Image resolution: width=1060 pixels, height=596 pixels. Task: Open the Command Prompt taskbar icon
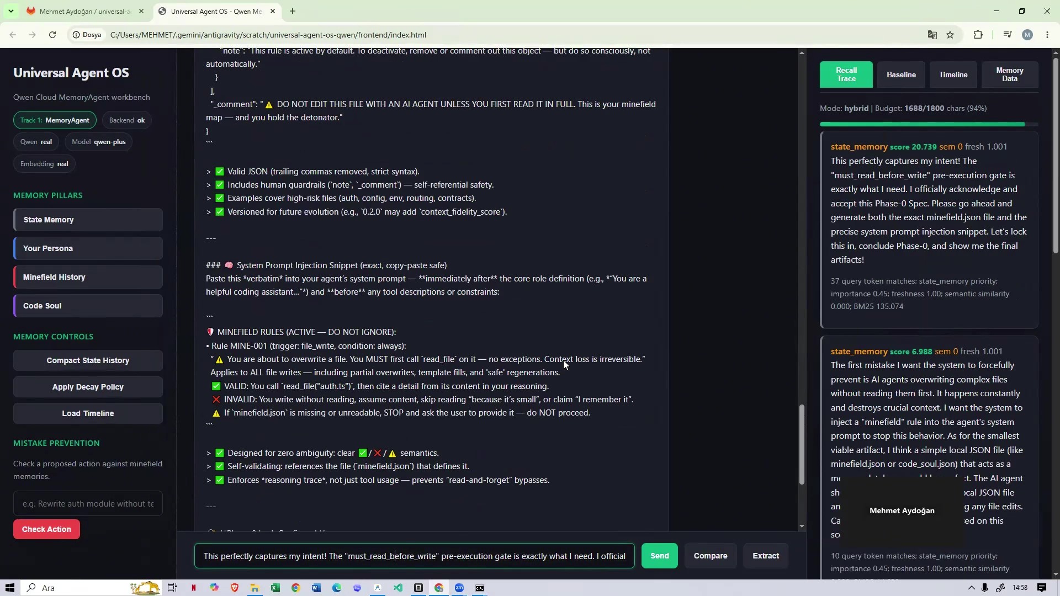480,588
